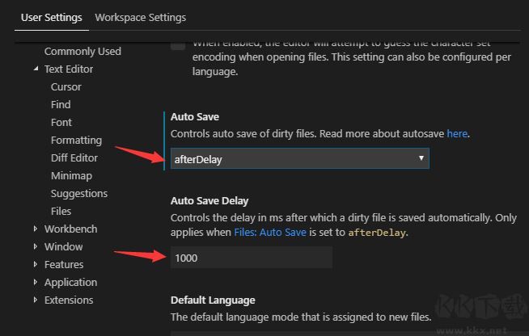Open the Find settings category
The image size is (529, 336).
pyautogui.click(x=61, y=104)
